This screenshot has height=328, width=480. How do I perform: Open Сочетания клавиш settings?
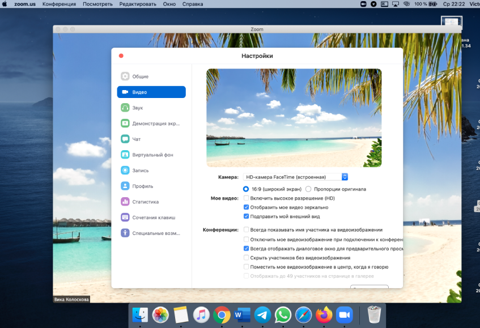pos(151,217)
